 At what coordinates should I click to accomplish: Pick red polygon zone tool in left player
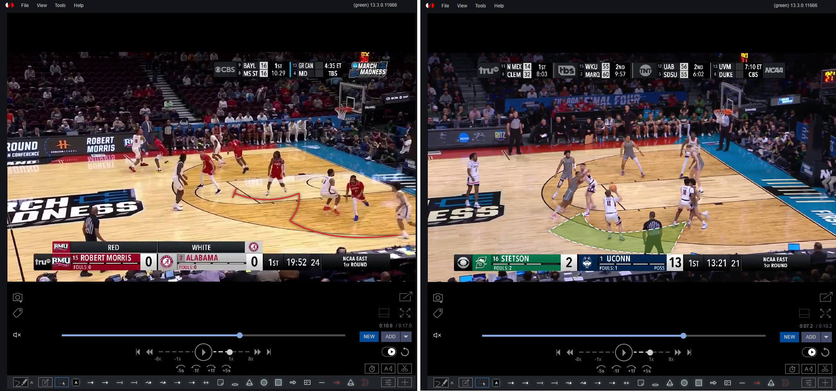pyautogui.click(x=365, y=382)
